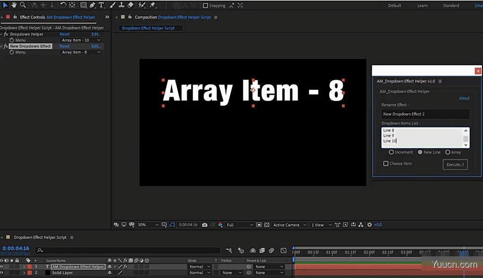483x278 pixels.
Task: Open the About link in helper panel
Action: point(464,98)
